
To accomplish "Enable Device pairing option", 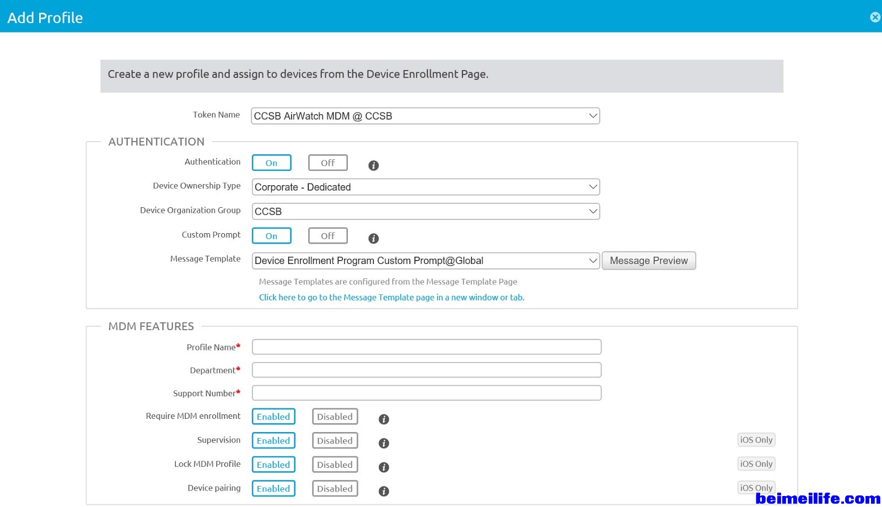I will pyautogui.click(x=273, y=489).
